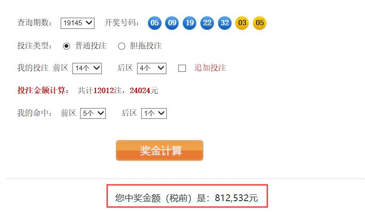Click the 胆拖投注 label text
The height and width of the screenshot is (212, 365).
point(146,46)
